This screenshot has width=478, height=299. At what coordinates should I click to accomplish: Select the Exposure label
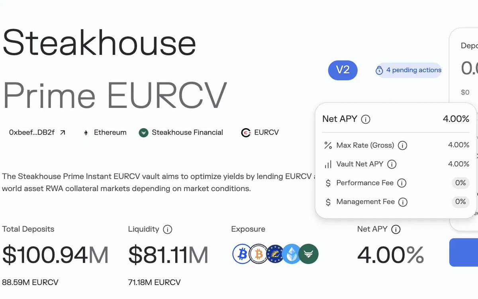click(x=248, y=229)
